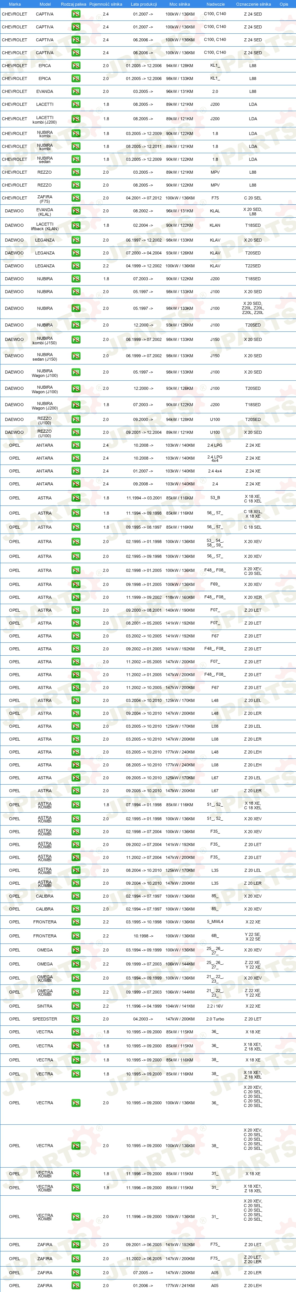Click fuel icon in Opel Speedster row
The width and height of the screenshot is (296, 1292).
point(76,1019)
